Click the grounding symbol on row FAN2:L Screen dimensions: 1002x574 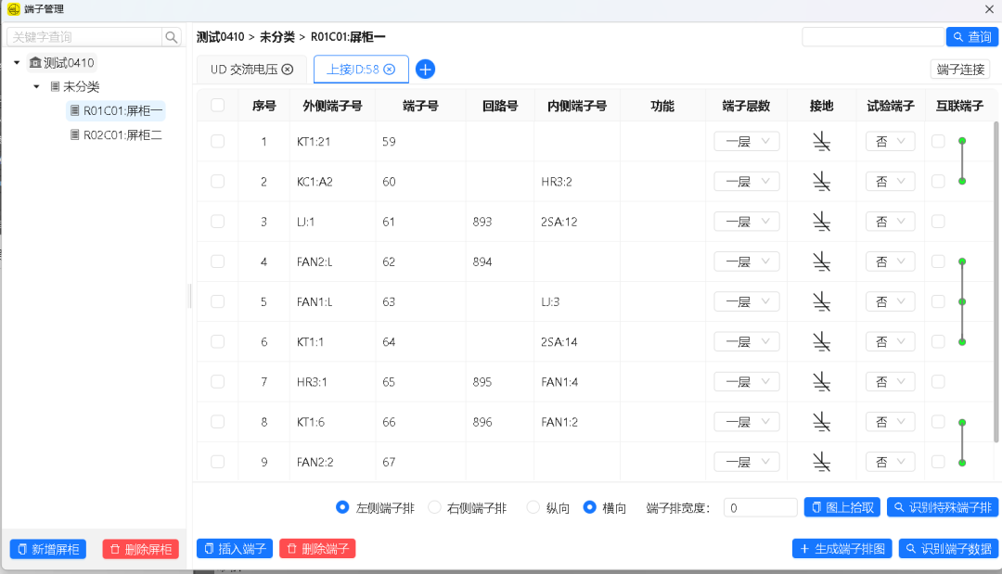822,261
